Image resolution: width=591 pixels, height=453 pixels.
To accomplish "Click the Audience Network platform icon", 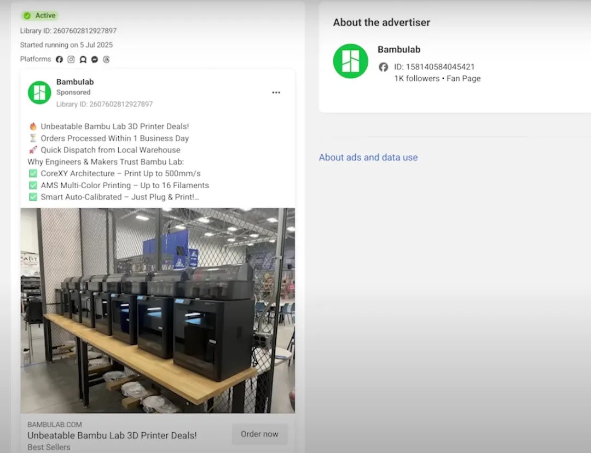I will click(83, 59).
